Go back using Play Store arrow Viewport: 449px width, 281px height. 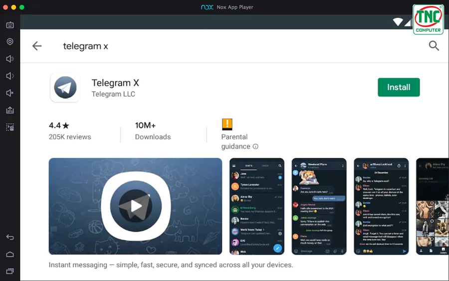click(37, 46)
